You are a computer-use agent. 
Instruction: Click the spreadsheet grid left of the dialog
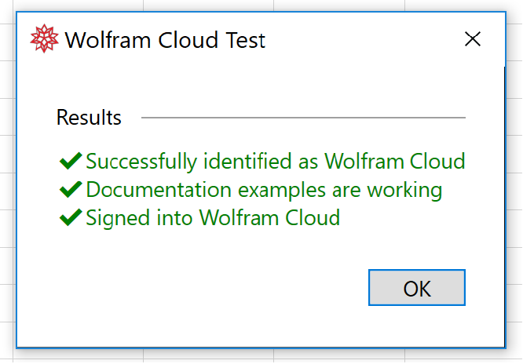[7, 157]
